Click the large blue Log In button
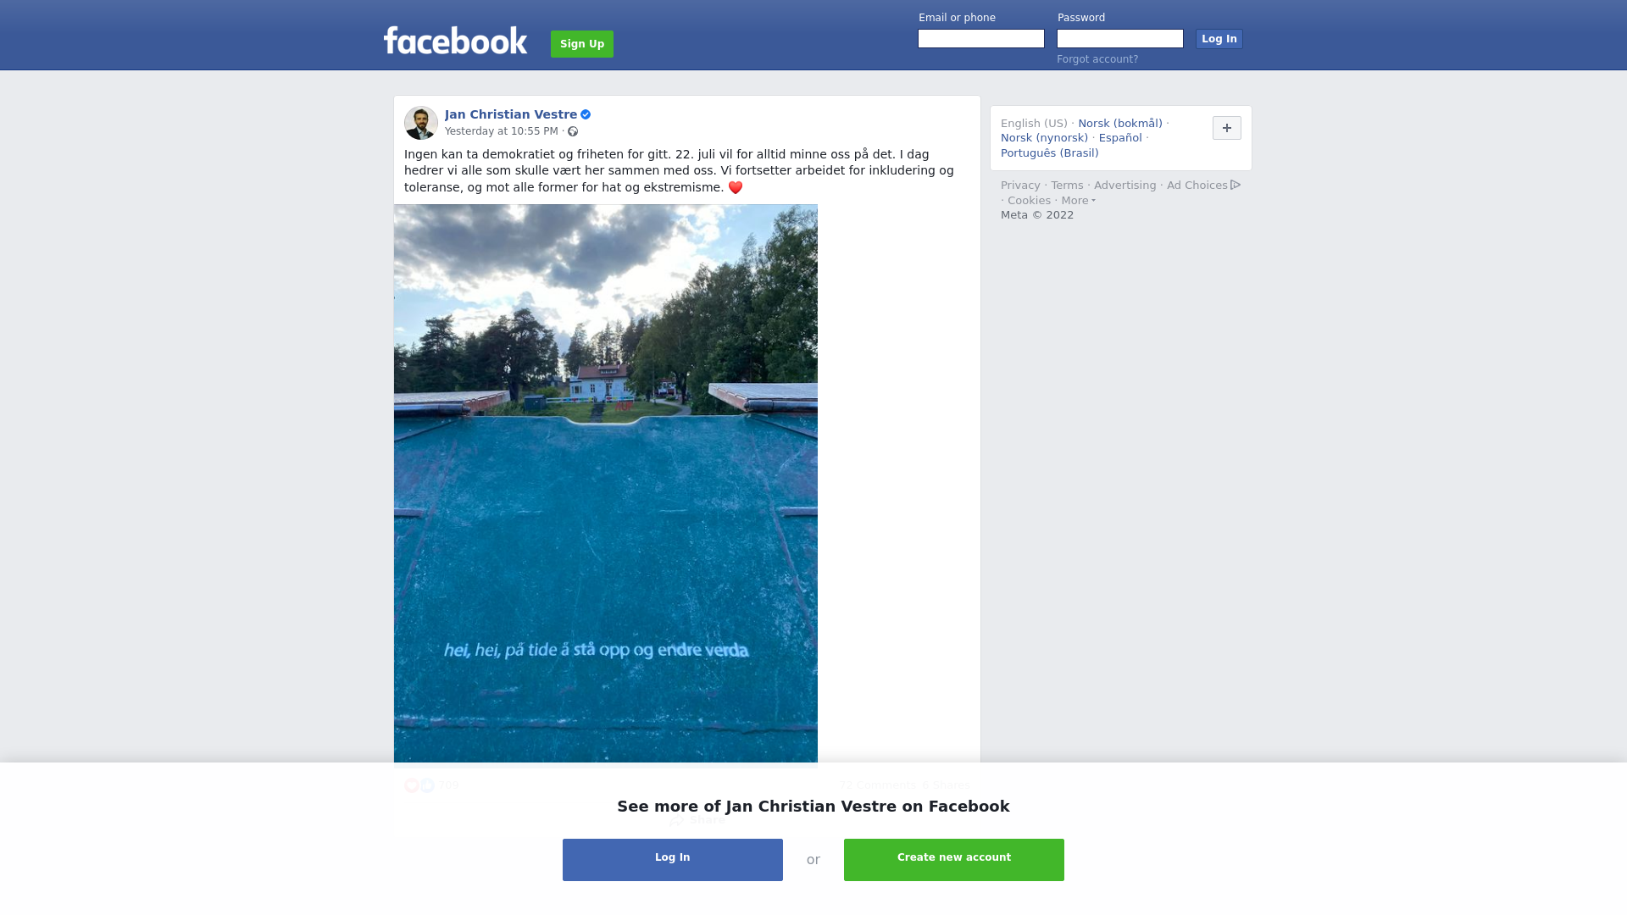This screenshot has height=915, width=1627. [673, 860]
